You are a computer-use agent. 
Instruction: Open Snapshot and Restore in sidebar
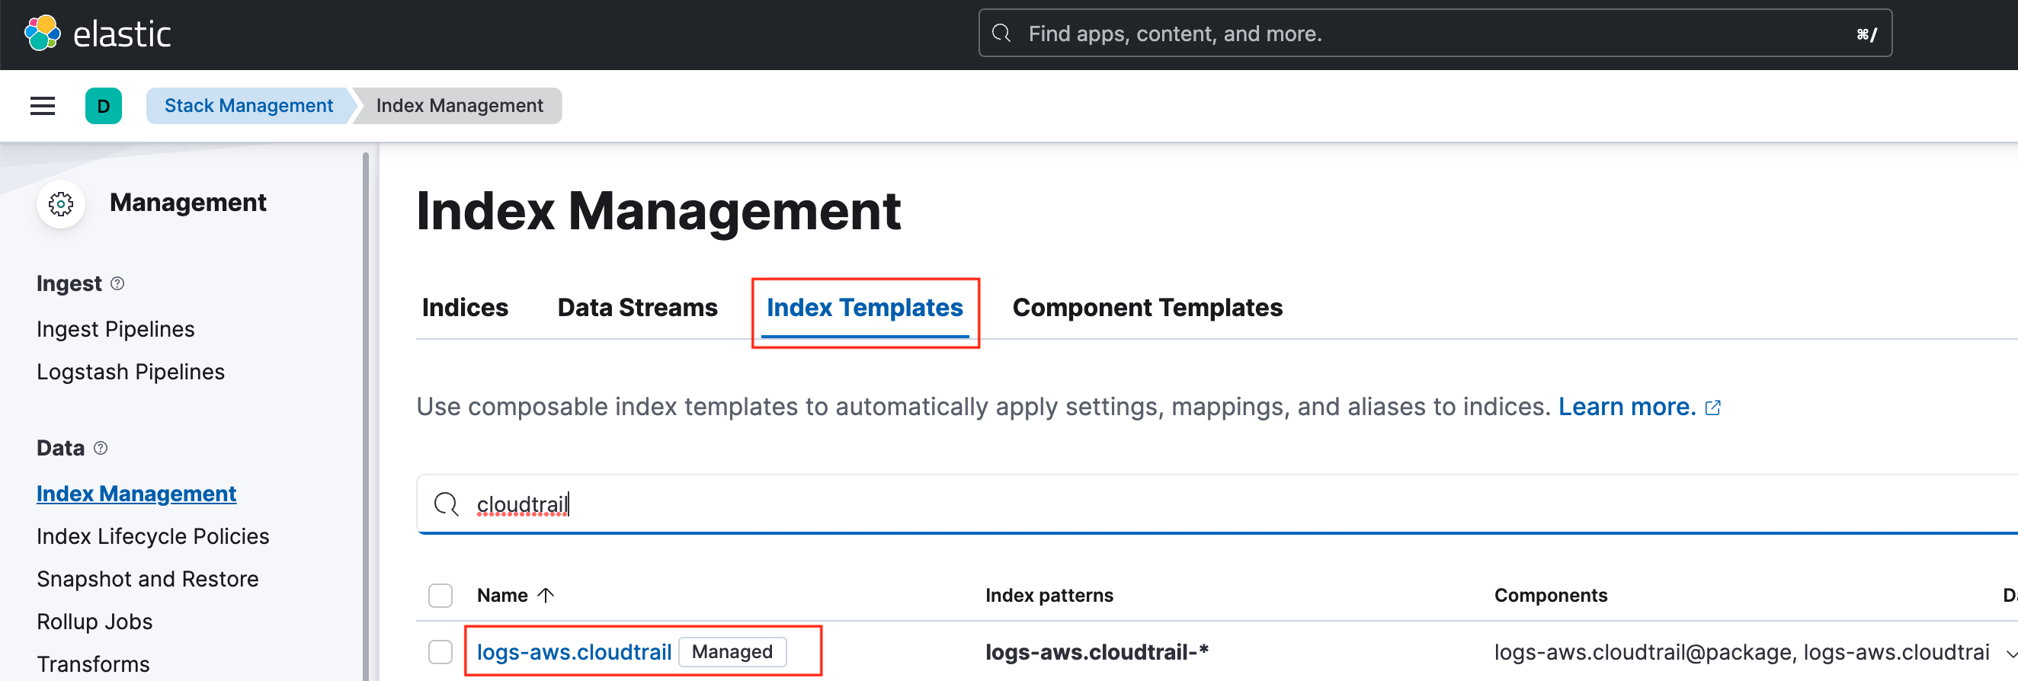tap(147, 579)
